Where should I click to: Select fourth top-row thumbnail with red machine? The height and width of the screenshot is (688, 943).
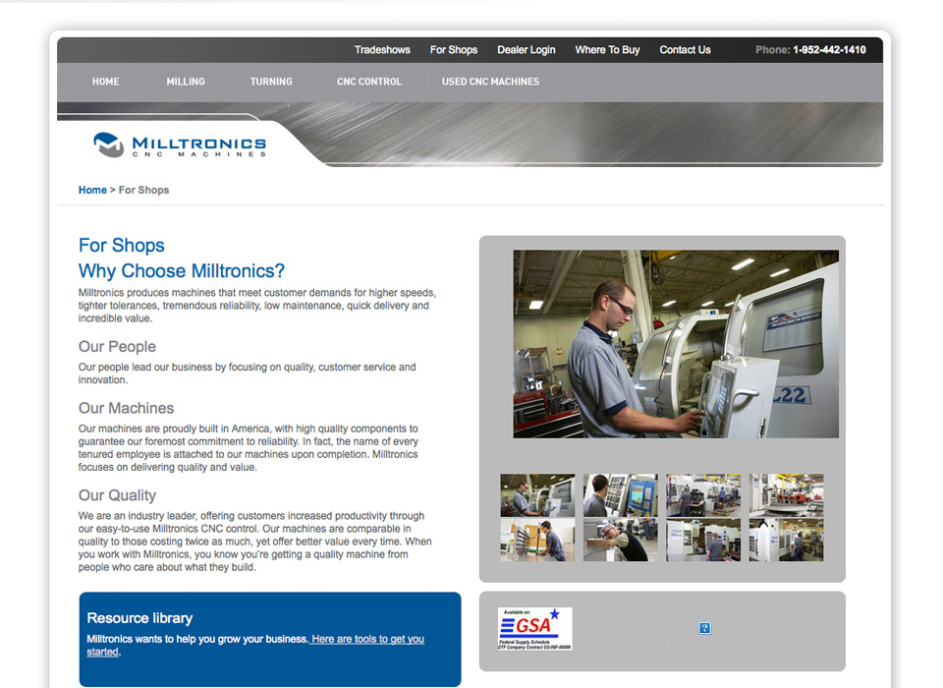(787, 495)
